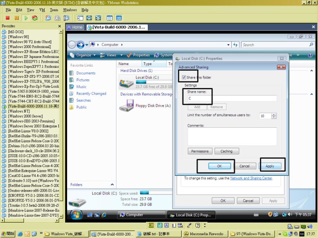Open the Views dropdown arrow
This screenshot has width=318, height=238.
point(122,55)
